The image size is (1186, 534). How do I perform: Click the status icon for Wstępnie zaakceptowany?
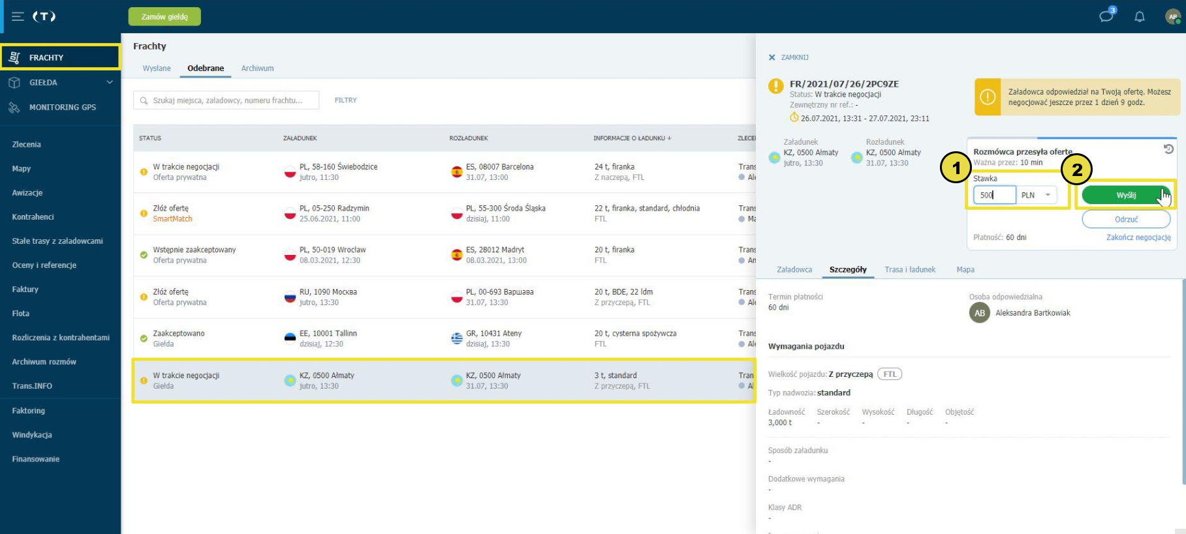144,255
